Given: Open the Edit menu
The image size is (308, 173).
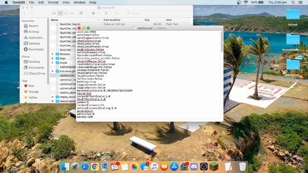Looking at the screenshot, I should pyautogui.click(x=41, y=2).
